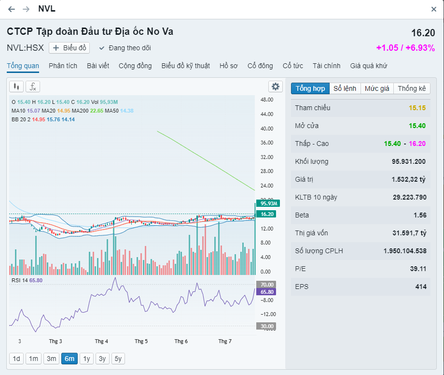Switch to the Mức giá panel tab

click(377, 88)
